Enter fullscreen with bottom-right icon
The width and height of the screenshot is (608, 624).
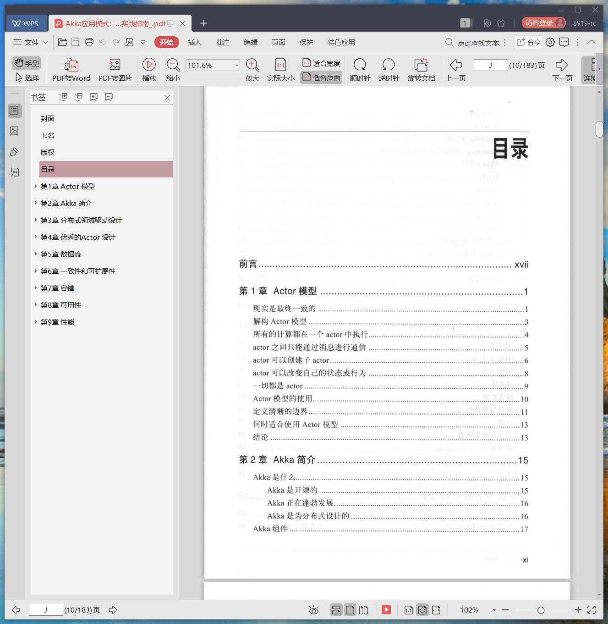(592, 610)
